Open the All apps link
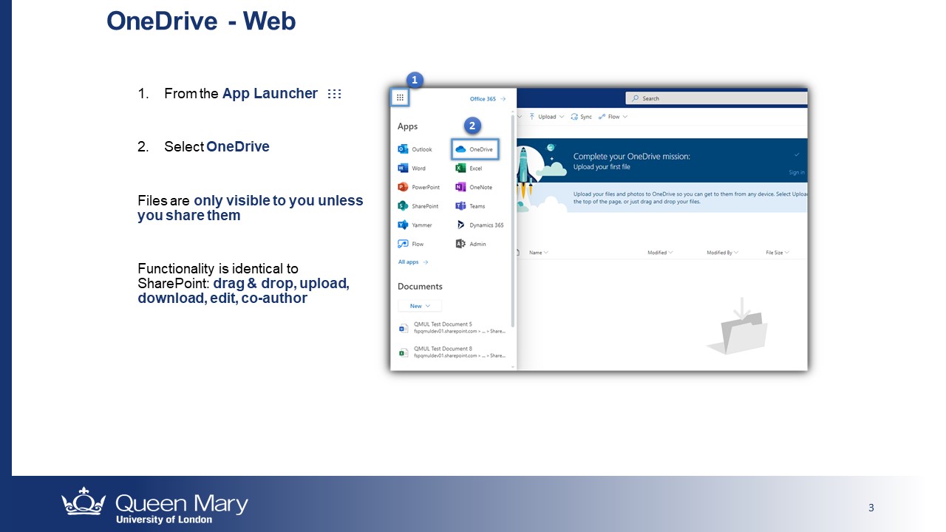Screen dimensions: 946x532 (x=413, y=262)
